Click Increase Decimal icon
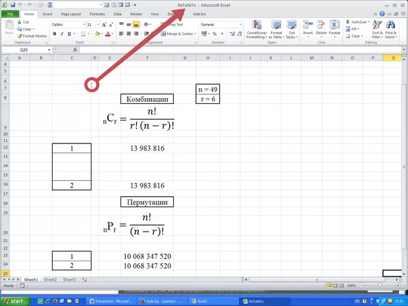Screen dimensions: 408x306 click(232, 34)
